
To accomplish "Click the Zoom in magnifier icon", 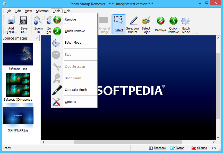I will point(38,21).
